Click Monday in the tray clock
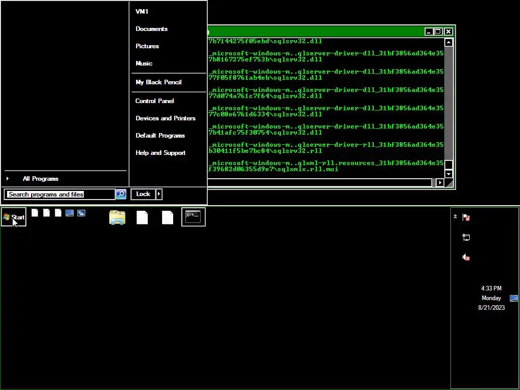Viewport: 520px width, 390px height. tap(491, 298)
